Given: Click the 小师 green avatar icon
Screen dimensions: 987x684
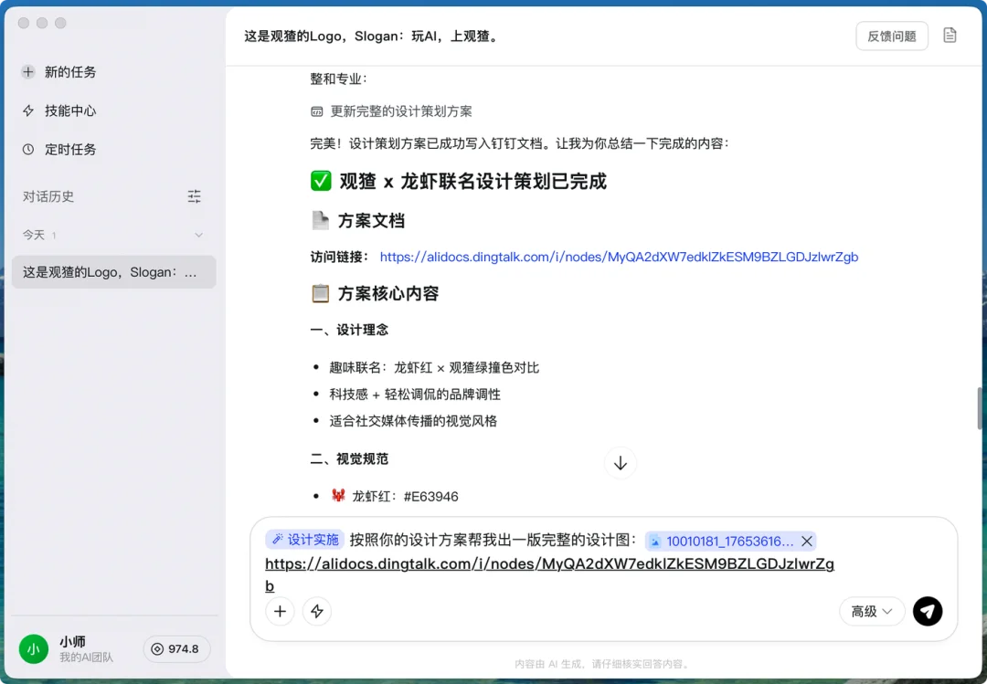Looking at the screenshot, I should (33, 649).
